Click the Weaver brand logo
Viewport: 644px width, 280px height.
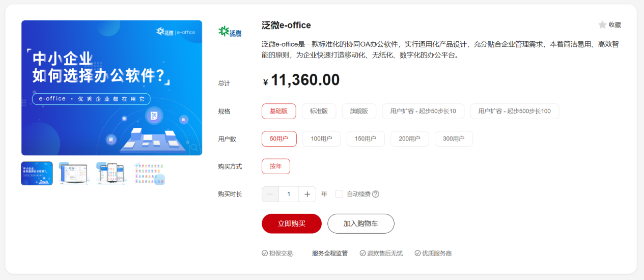[230, 32]
